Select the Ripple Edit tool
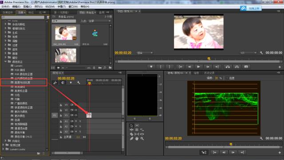This screenshot has width=284, height=160. (132, 130)
